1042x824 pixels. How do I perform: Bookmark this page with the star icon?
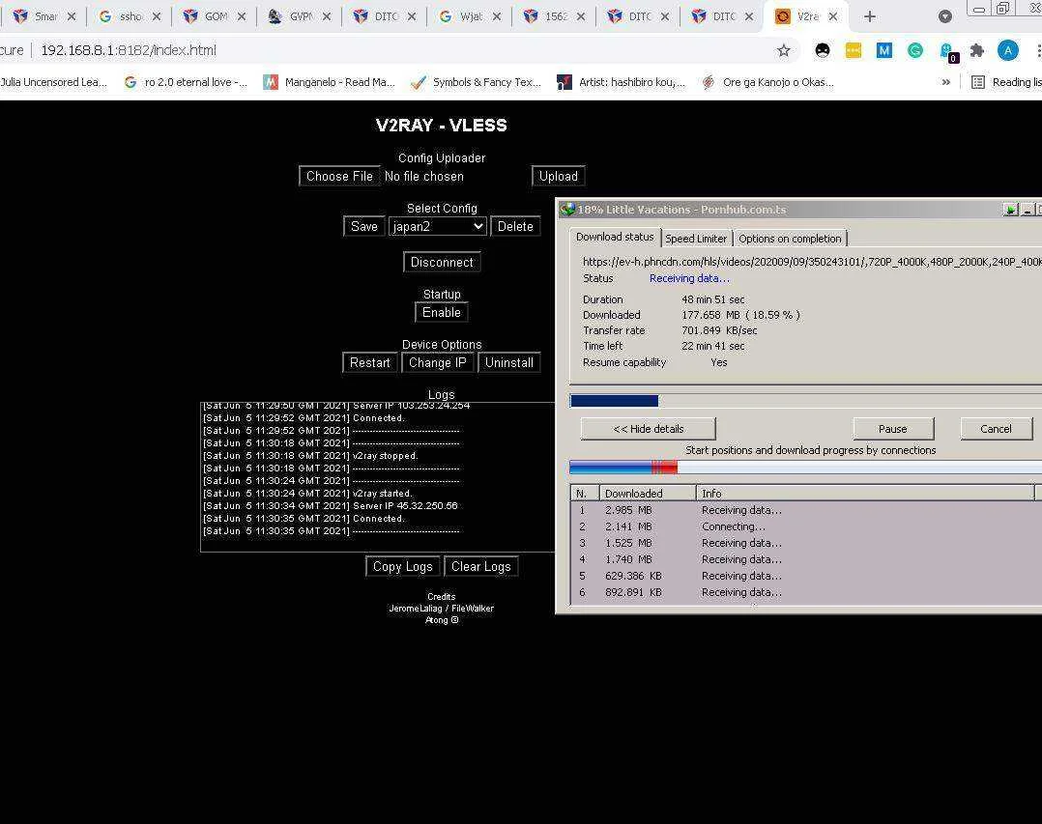pyautogui.click(x=784, y=50)
